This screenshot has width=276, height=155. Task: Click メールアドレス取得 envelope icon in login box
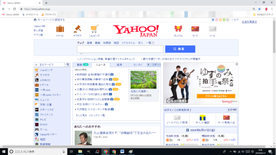pos(177,118)
